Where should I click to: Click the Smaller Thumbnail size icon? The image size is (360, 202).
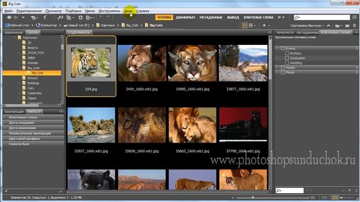click(x=233, y=198)
